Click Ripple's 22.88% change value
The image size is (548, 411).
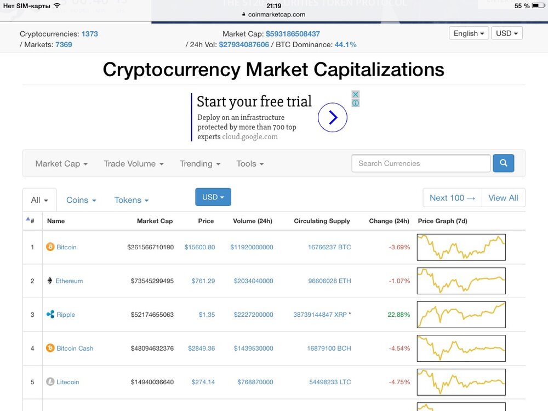click(398, 315)
